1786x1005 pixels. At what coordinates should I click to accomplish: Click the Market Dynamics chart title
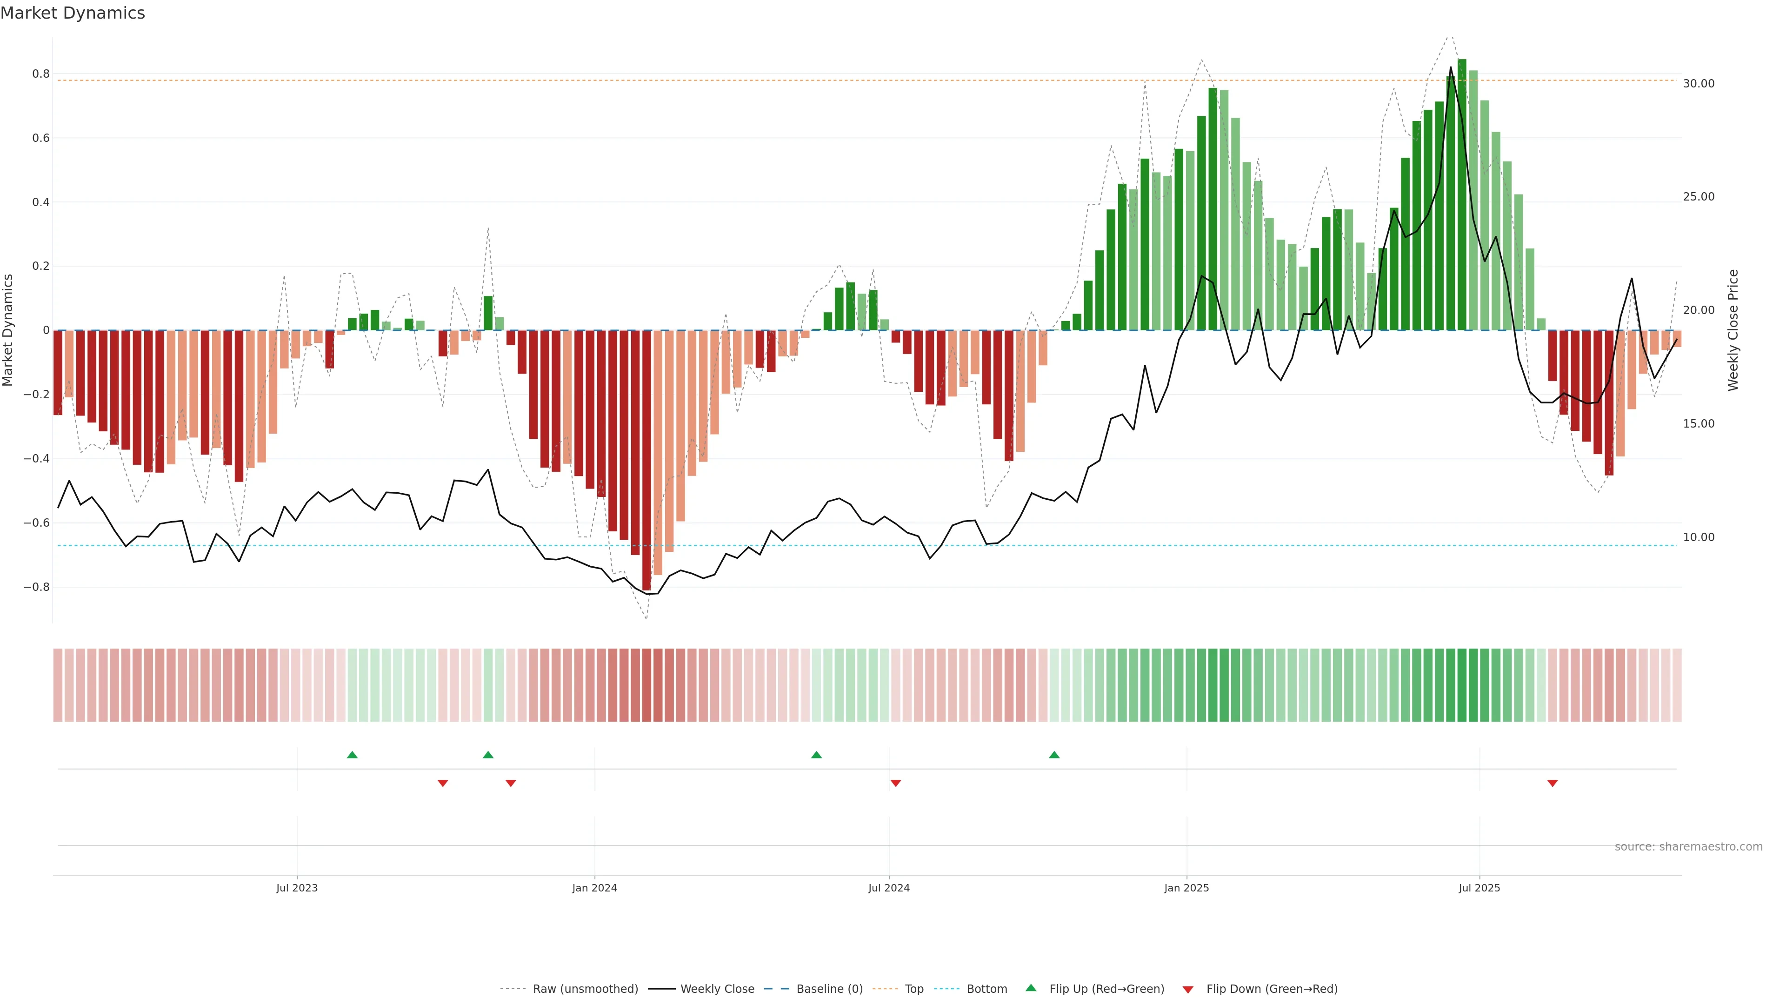coord(73,13)
